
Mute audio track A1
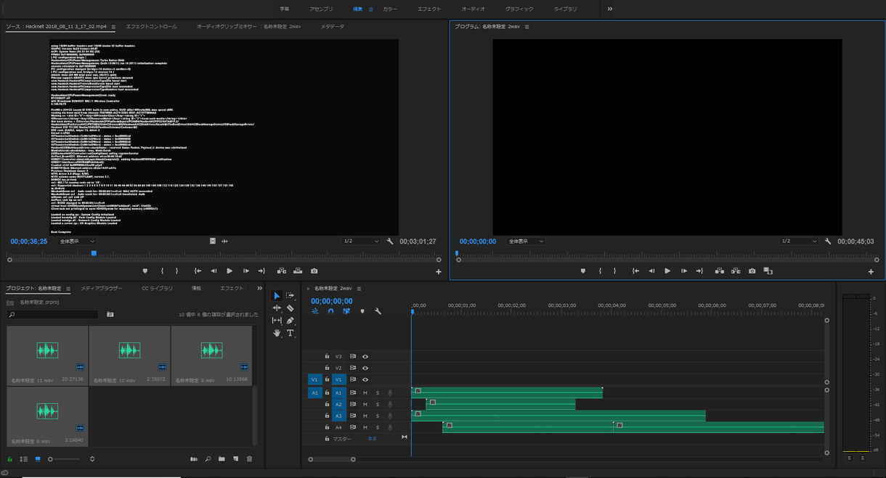365,392
